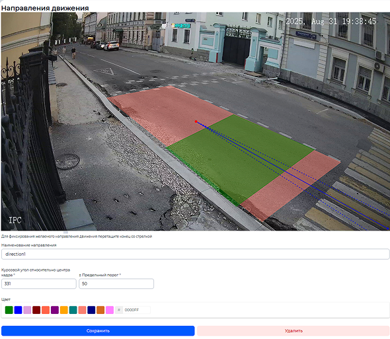Click the hex color code field
This screenshot has height=339, width=390.
(x=137, y=310)
